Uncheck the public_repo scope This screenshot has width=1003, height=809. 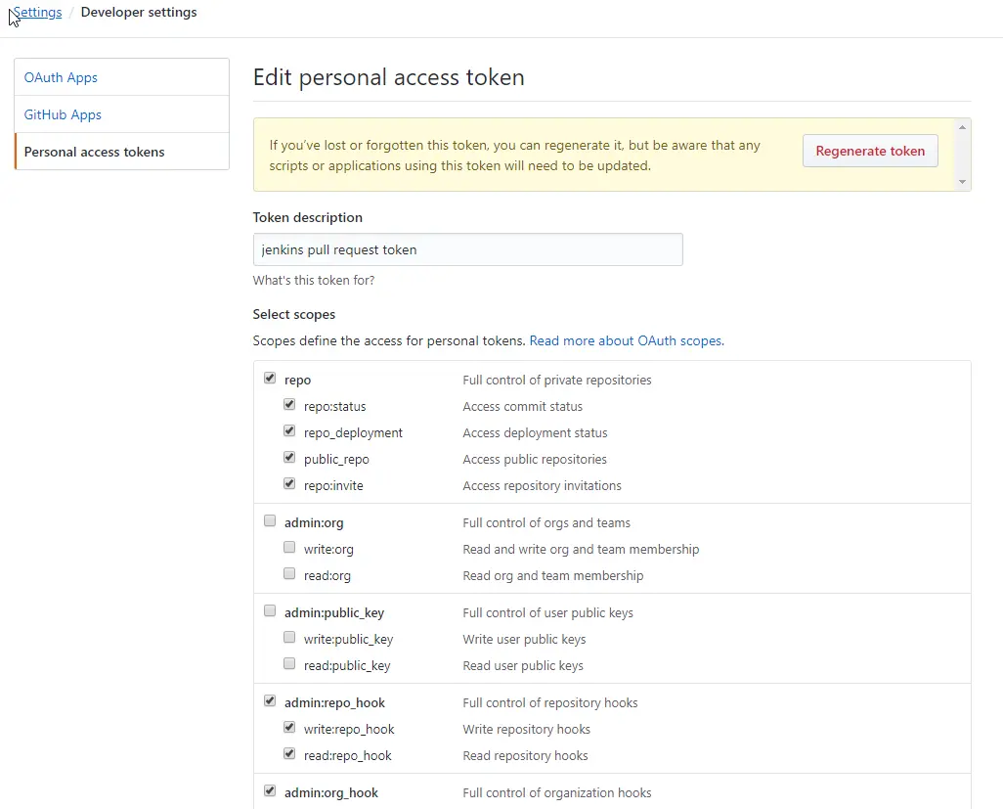pyautogui.click(x=289, y=457)
